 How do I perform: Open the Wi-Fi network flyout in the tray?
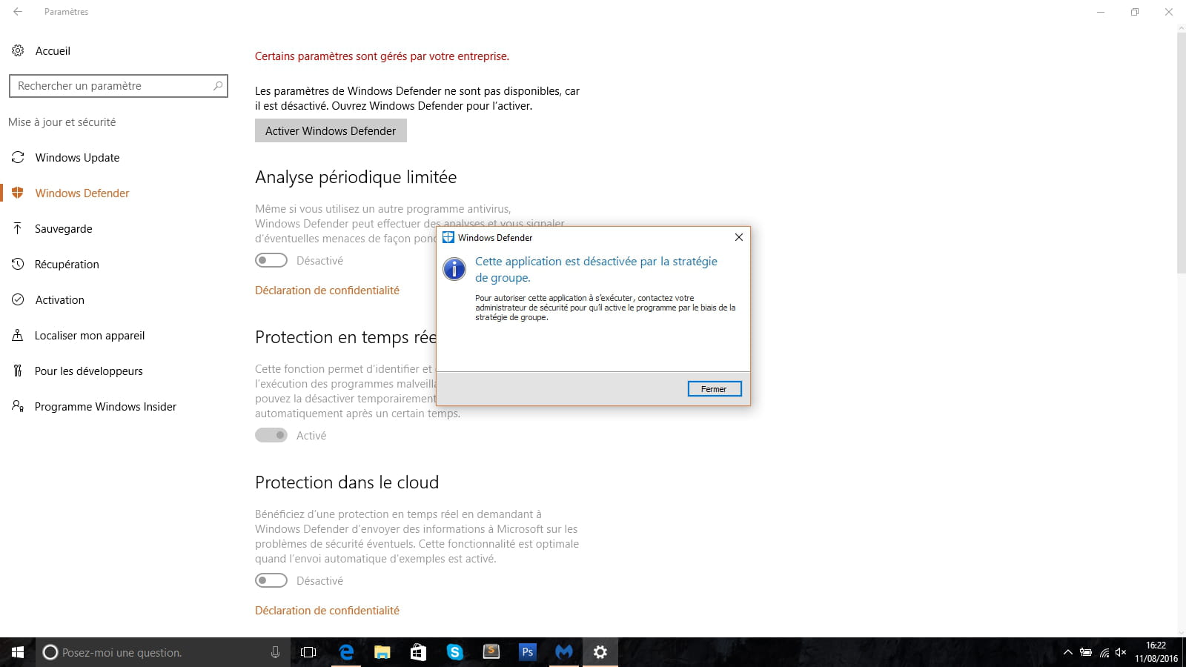tap(1104, 652)
